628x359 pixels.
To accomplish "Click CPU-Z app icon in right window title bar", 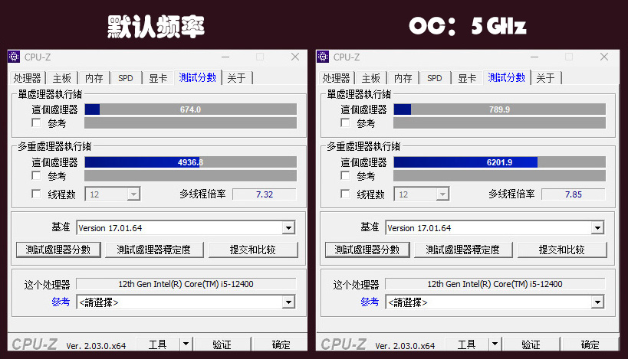I will 323,57.
